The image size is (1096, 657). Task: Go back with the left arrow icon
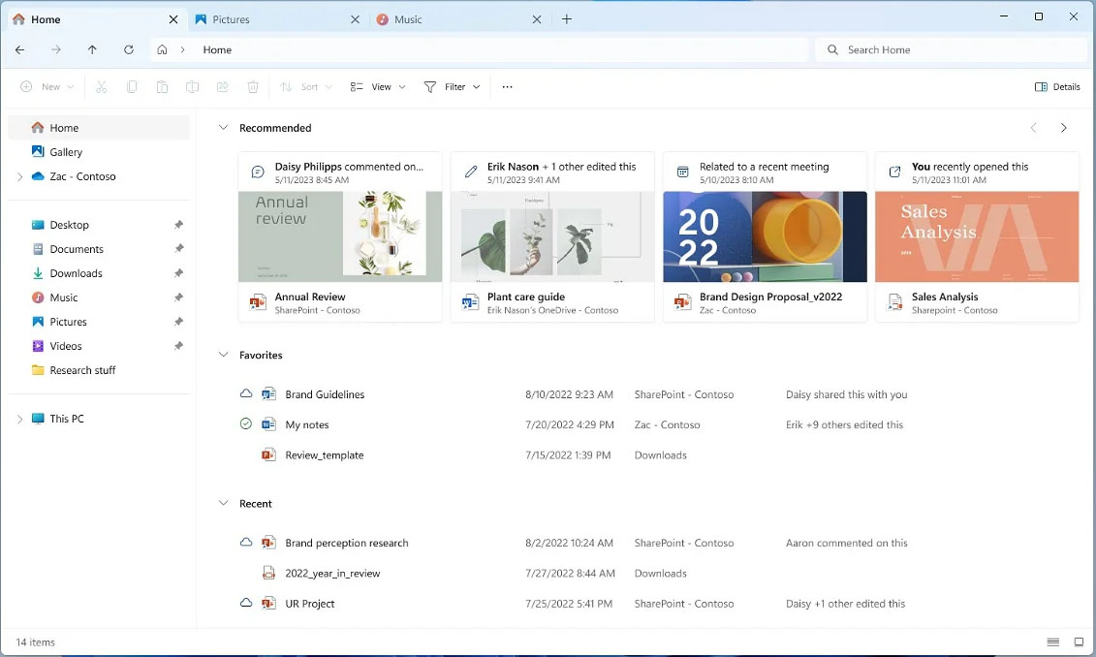19,49
